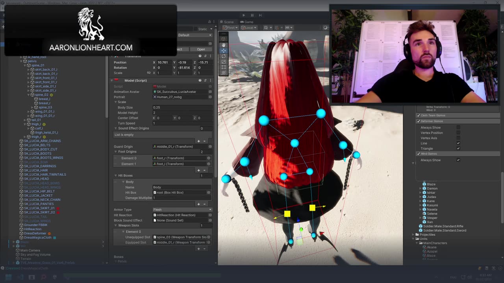Screen dimensions: 504x283
Task: Collapse the thigh_l hierarchy node
Action: [x=25, y=124]
